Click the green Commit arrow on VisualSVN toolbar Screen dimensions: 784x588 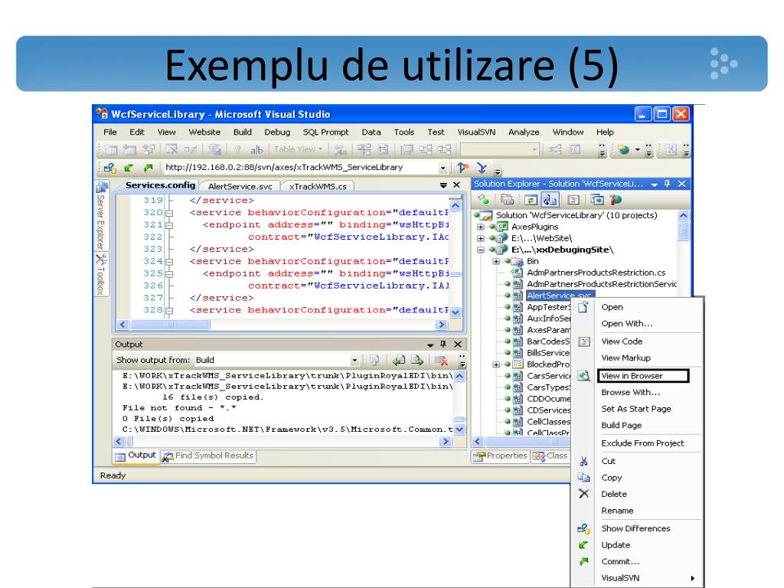click(x=148, y=168)
